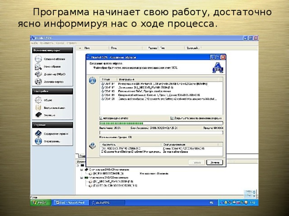
Task: Click the Alcohol 52% main window title icon
Action: 33,38
